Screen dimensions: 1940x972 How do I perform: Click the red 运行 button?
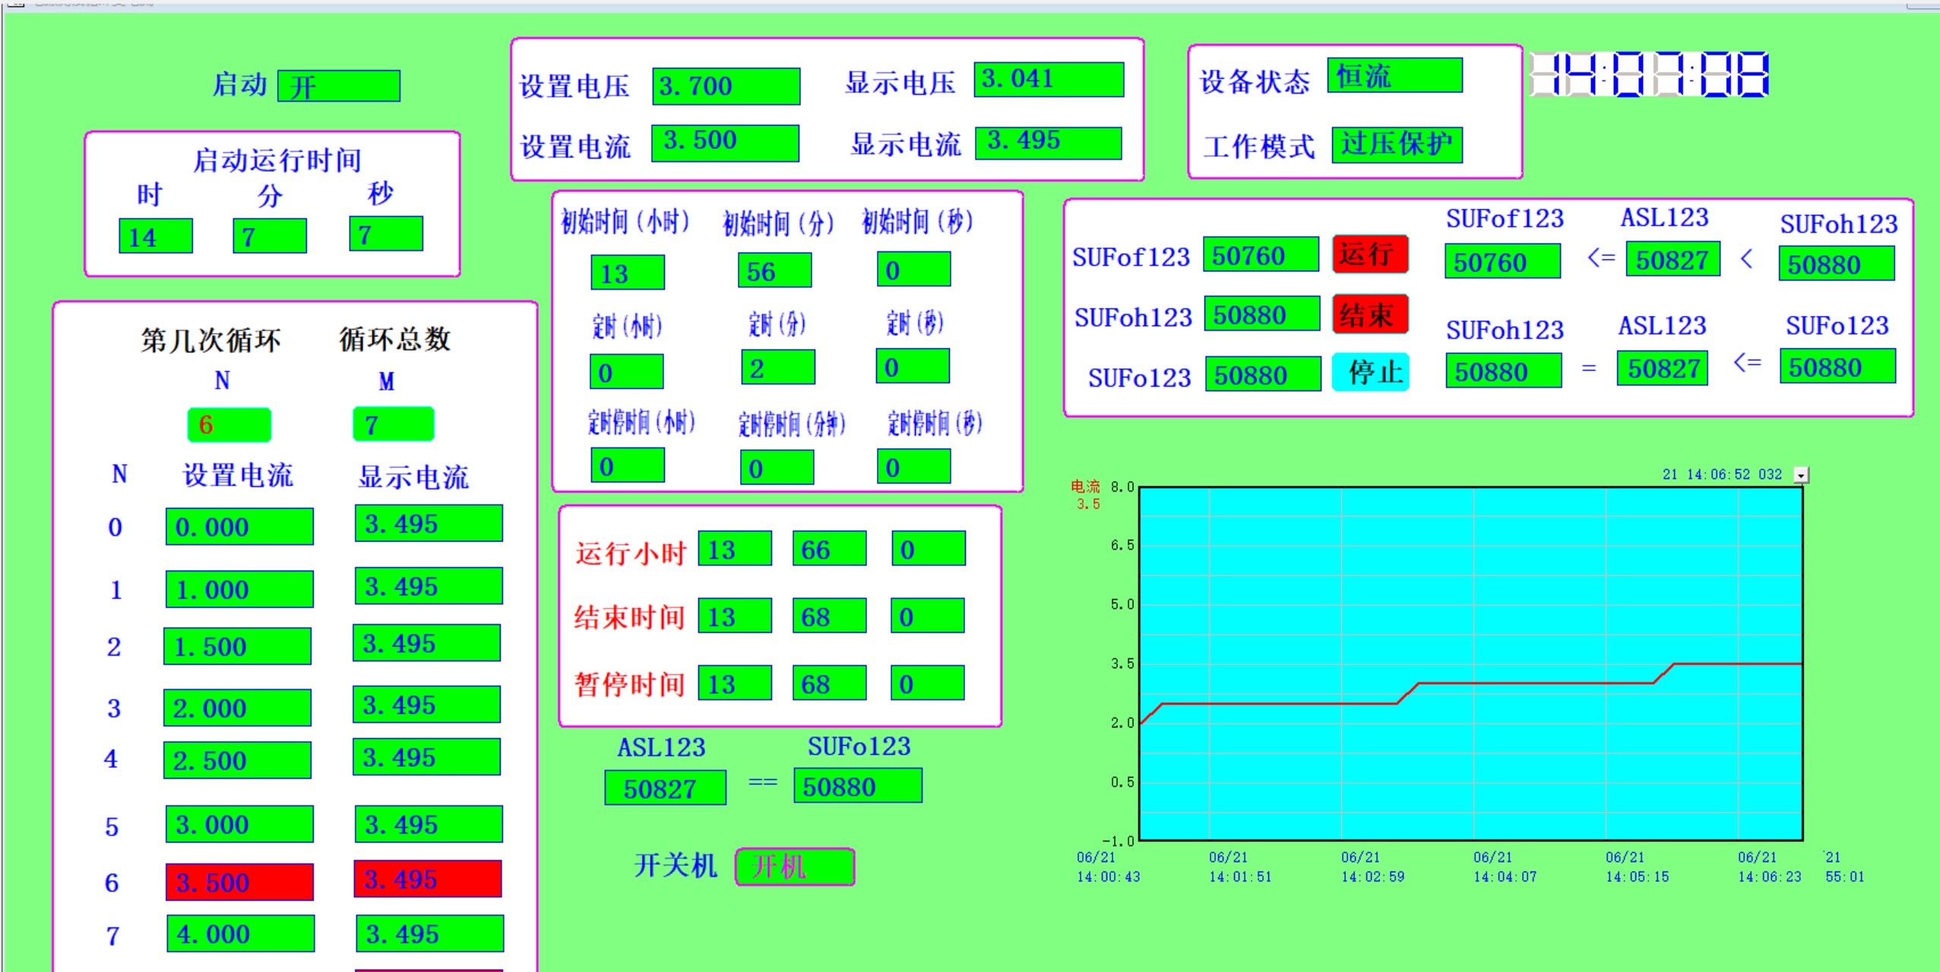[x=1370, y=254]
